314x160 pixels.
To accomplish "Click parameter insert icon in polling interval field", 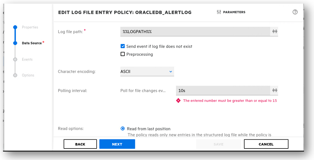I will click(x=275, y=90).
